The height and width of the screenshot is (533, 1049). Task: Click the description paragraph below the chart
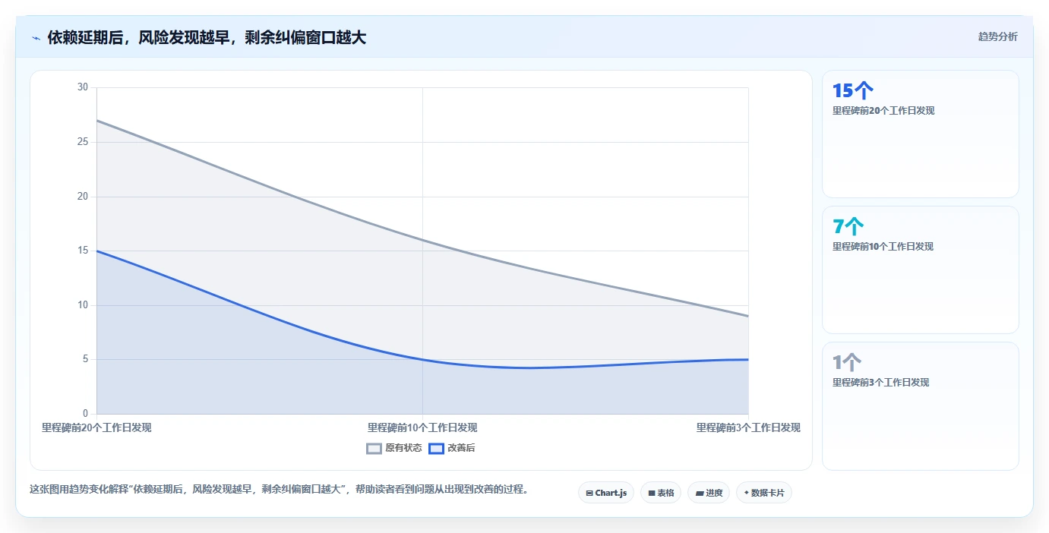(279, 490)
